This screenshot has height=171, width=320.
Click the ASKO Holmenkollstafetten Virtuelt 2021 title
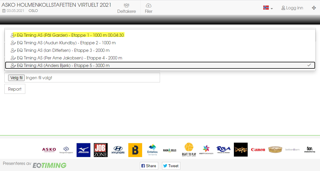click(56, 5)
